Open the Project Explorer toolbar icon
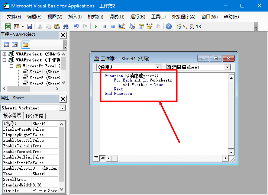 coord(132,26)
